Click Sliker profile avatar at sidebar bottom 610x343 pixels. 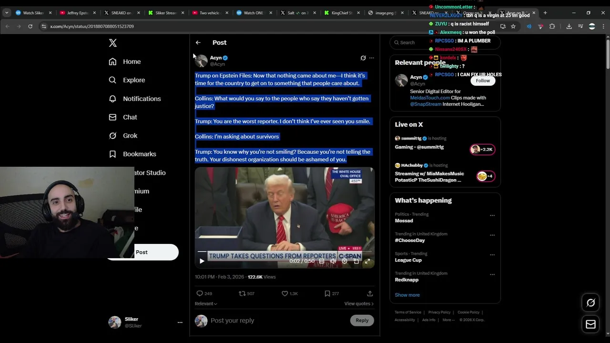click(x=115, y=323)
